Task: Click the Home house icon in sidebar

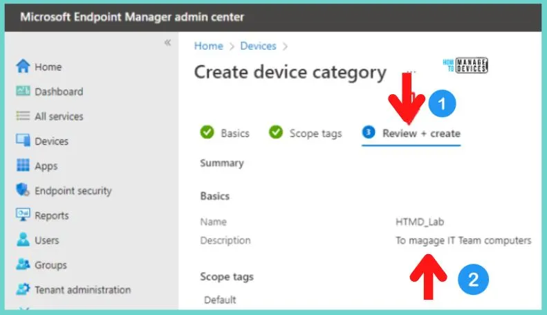Action: click(x=23, y=66)
